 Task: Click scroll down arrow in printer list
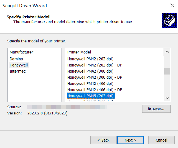point(167,98)
